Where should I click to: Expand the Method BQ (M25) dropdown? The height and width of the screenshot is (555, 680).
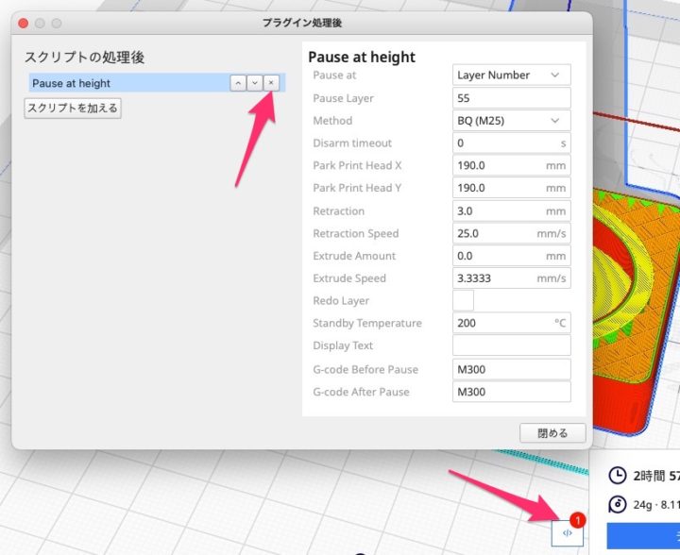tap(511, 121)
